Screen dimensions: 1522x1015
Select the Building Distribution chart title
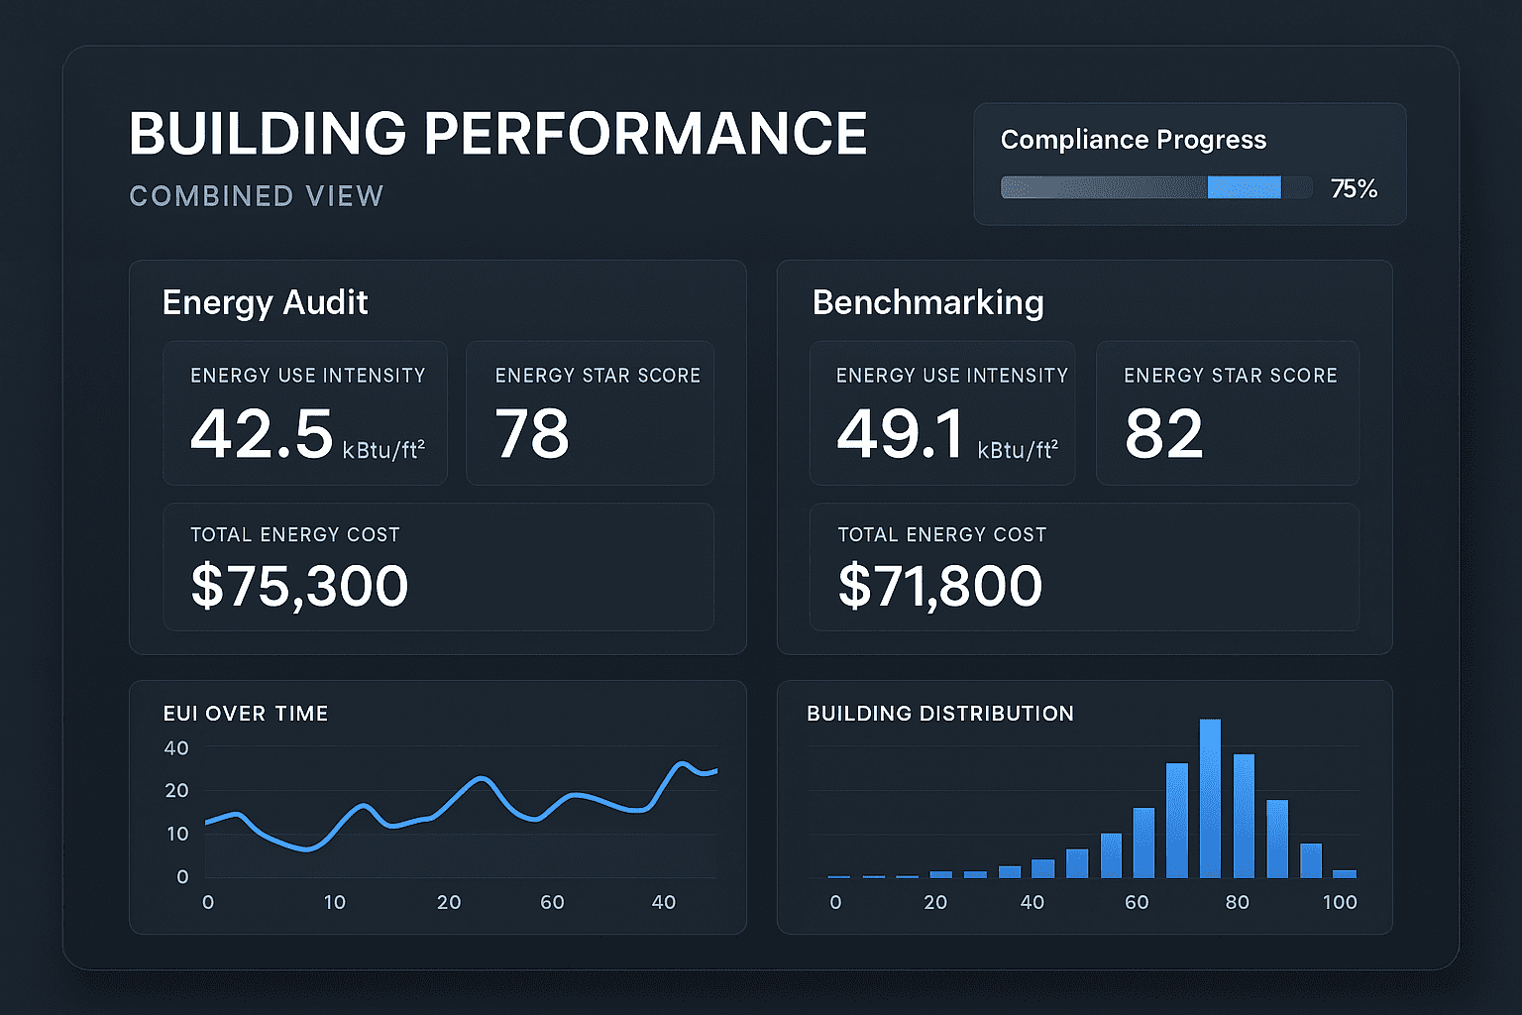point(939,714)
